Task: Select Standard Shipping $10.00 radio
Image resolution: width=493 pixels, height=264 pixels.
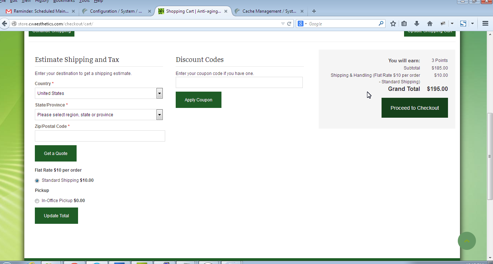Action: coord(37,181)
